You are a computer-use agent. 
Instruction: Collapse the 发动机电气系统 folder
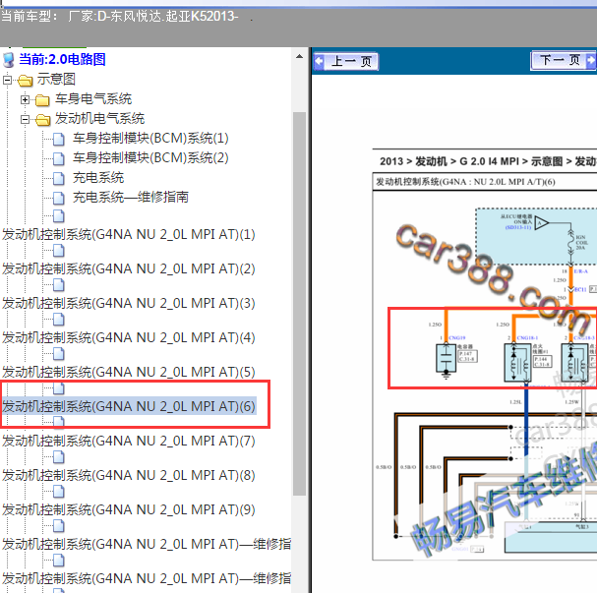[26, 120]
